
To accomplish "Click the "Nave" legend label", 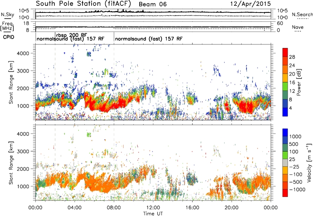I will pos(298,27).
